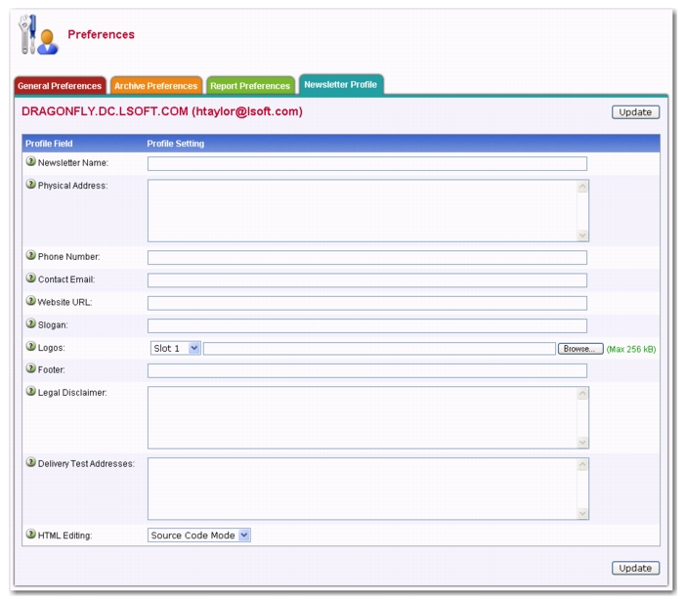
Task: Open help icon for Website URL
Action: point(30,301)
